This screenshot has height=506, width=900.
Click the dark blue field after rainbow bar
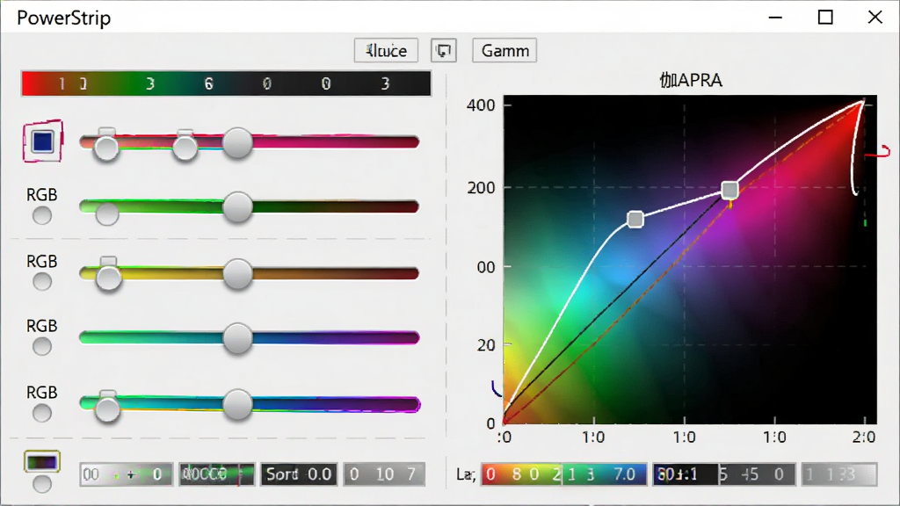tap(686, 474)
